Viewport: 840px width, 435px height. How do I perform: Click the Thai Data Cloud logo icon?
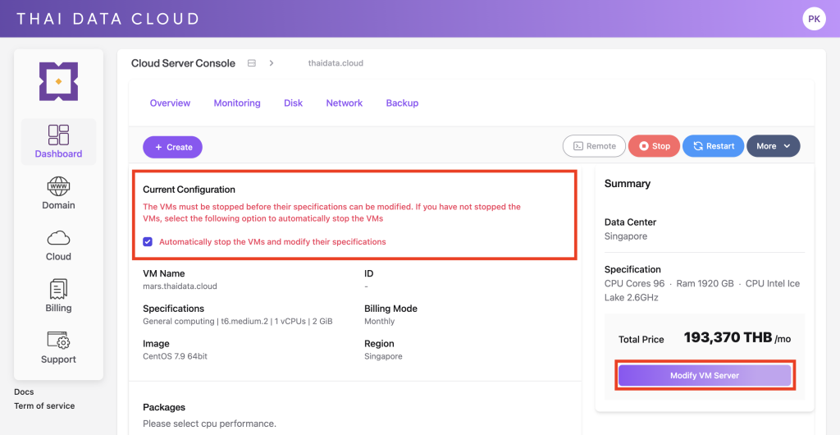[58, 81]
